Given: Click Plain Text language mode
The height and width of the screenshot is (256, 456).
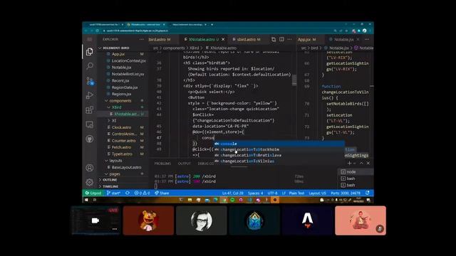Looking at the screenshot, I should [296, 193].
